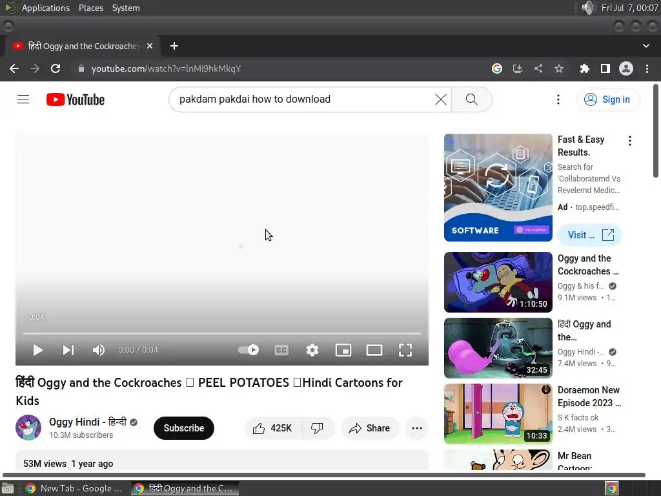Open Chrome profile avatar
The width and height of the screenshot is (661, 496).
(x=626, y=68)
